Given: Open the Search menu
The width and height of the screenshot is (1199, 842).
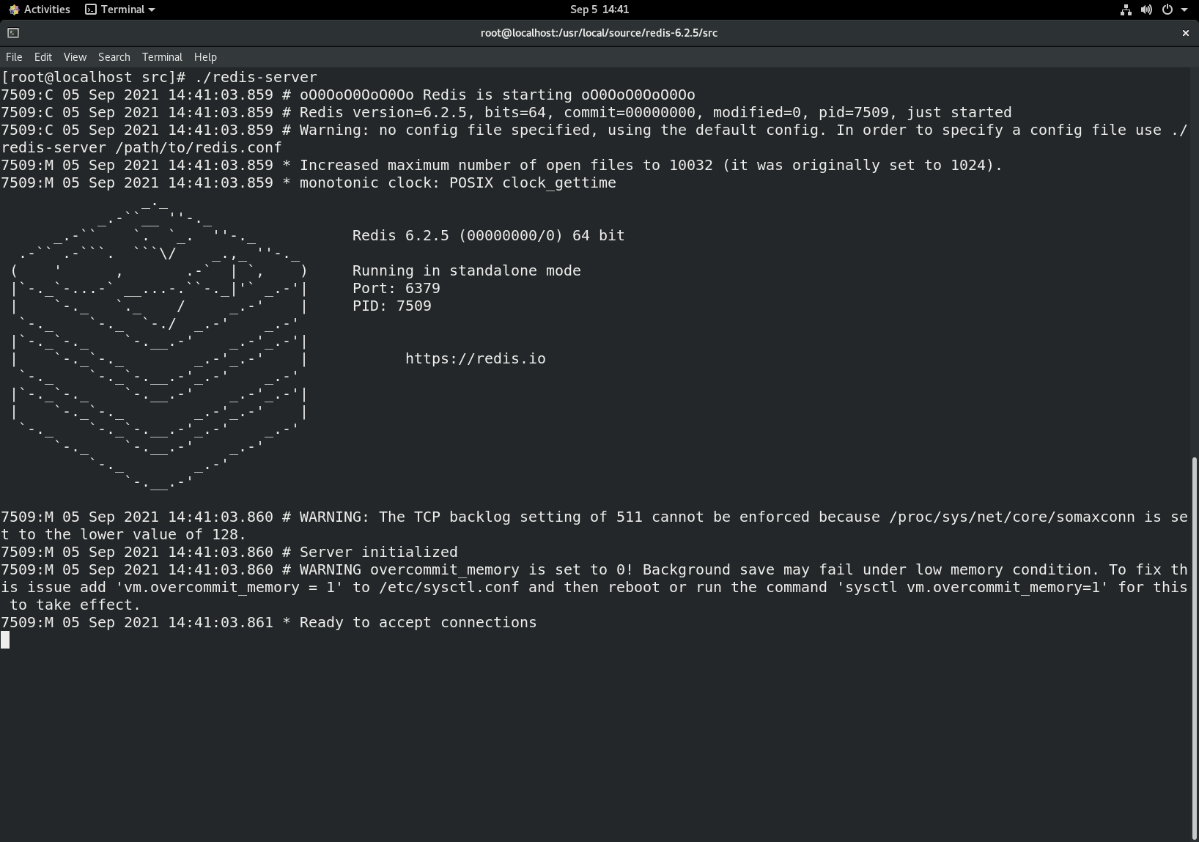Looking at the screenshot, I should point(114,56).
